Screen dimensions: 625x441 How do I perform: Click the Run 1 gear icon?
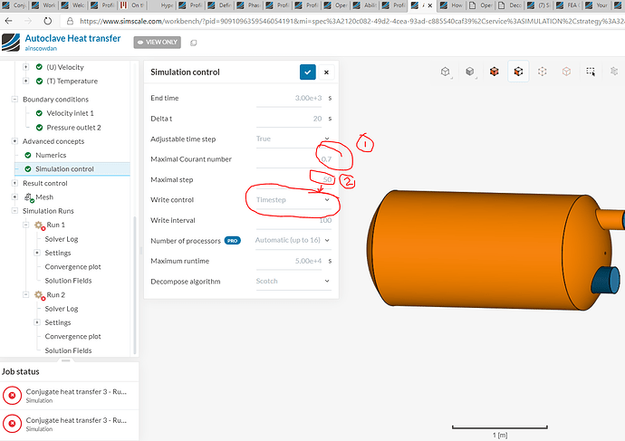click(39, 225)
